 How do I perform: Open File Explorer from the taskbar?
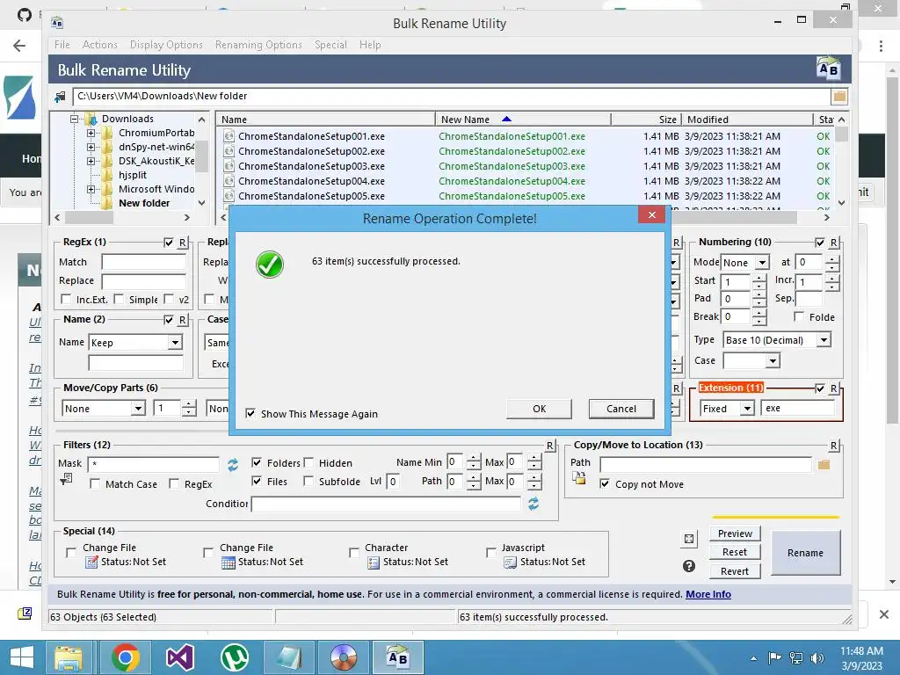point(70,657)
